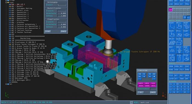Play the simulation forward
The width and height of the screenshot is (192, 104).
(150, 77)
